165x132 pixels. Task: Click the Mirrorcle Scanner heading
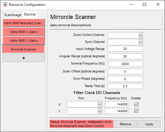pos(73,17)
